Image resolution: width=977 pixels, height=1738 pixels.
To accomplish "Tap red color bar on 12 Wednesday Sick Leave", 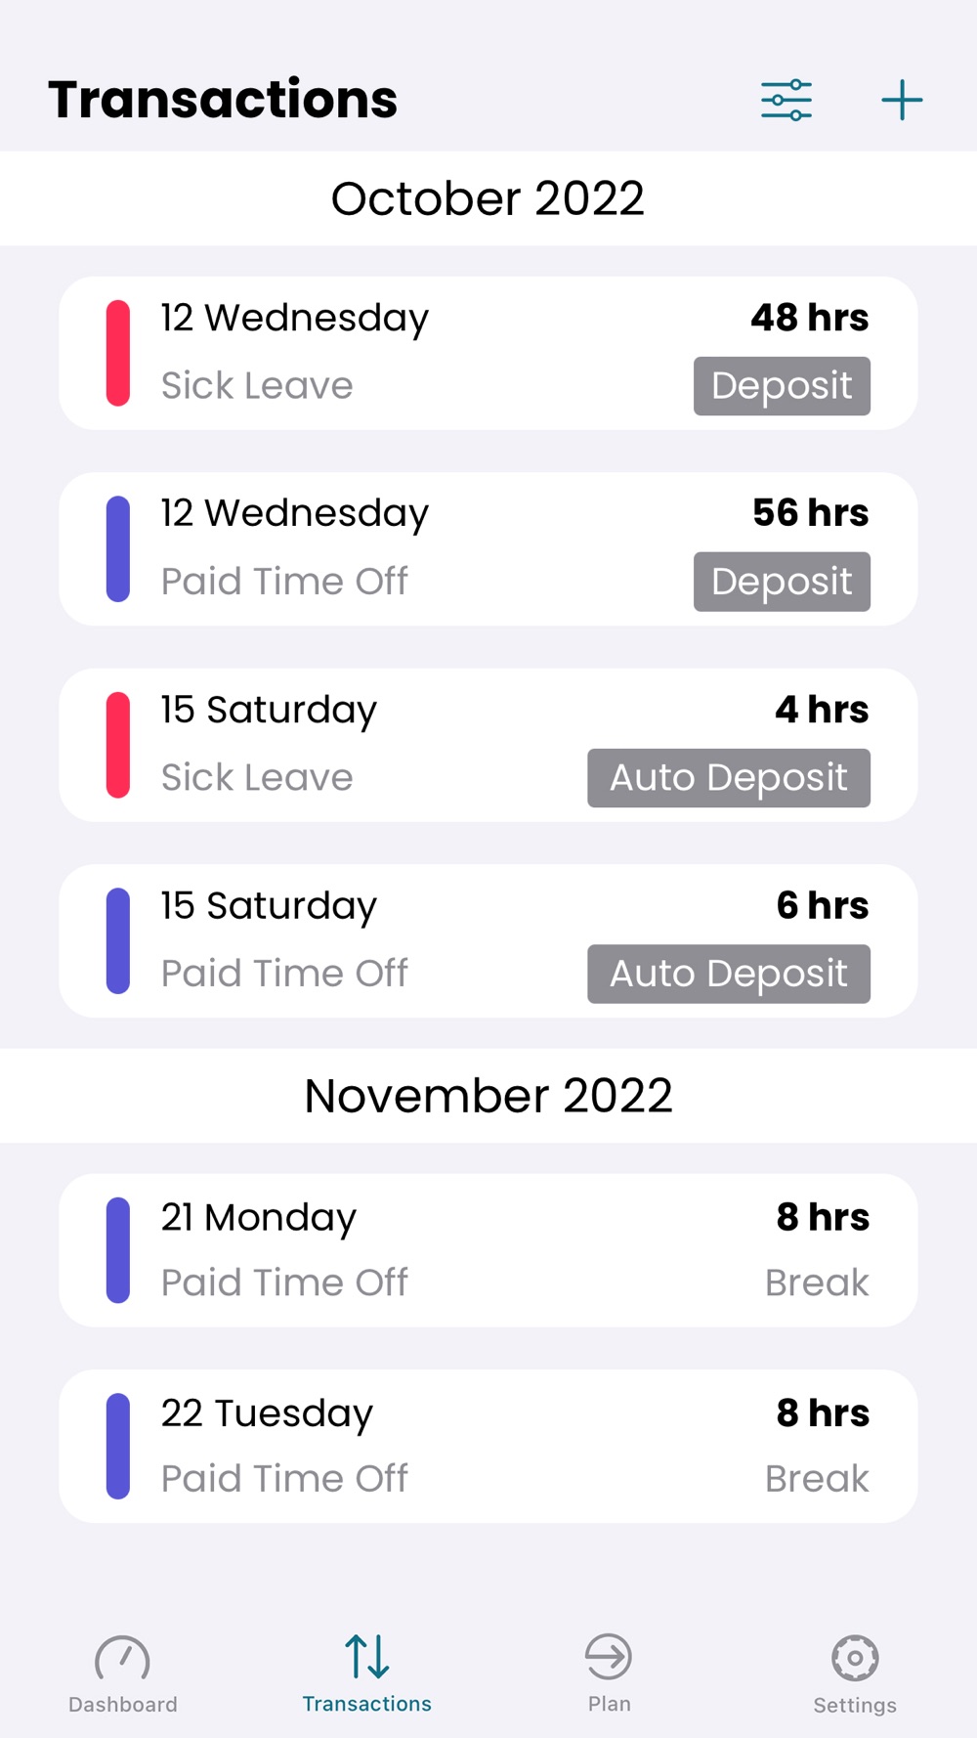I will point(118,353).
